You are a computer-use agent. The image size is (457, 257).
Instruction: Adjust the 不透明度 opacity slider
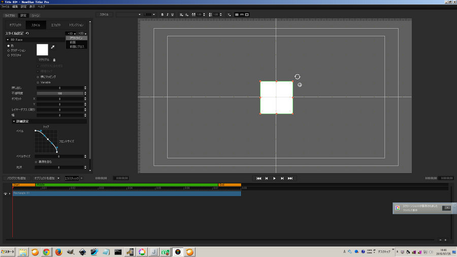coord(60,93)
